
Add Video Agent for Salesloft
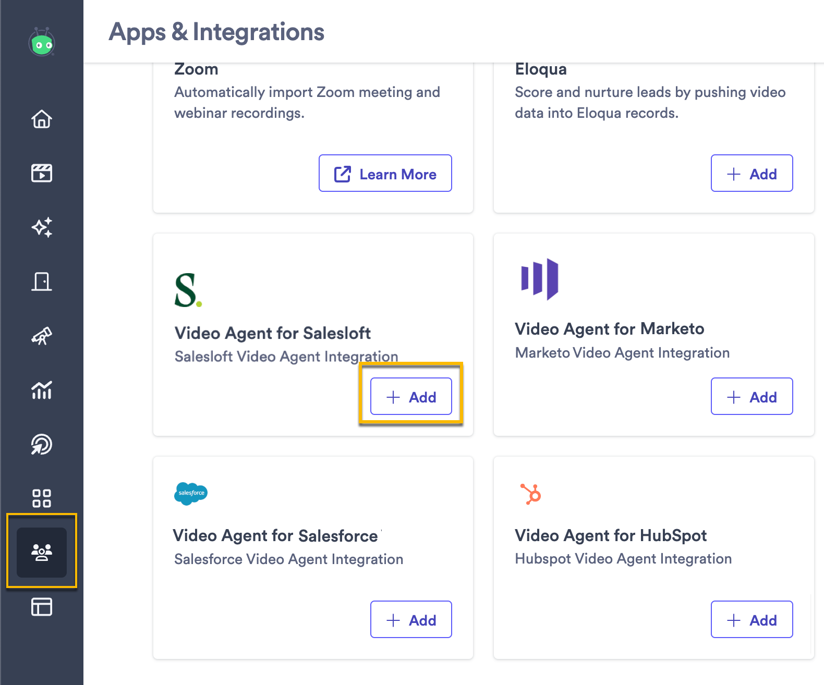[x=411, y=396]
